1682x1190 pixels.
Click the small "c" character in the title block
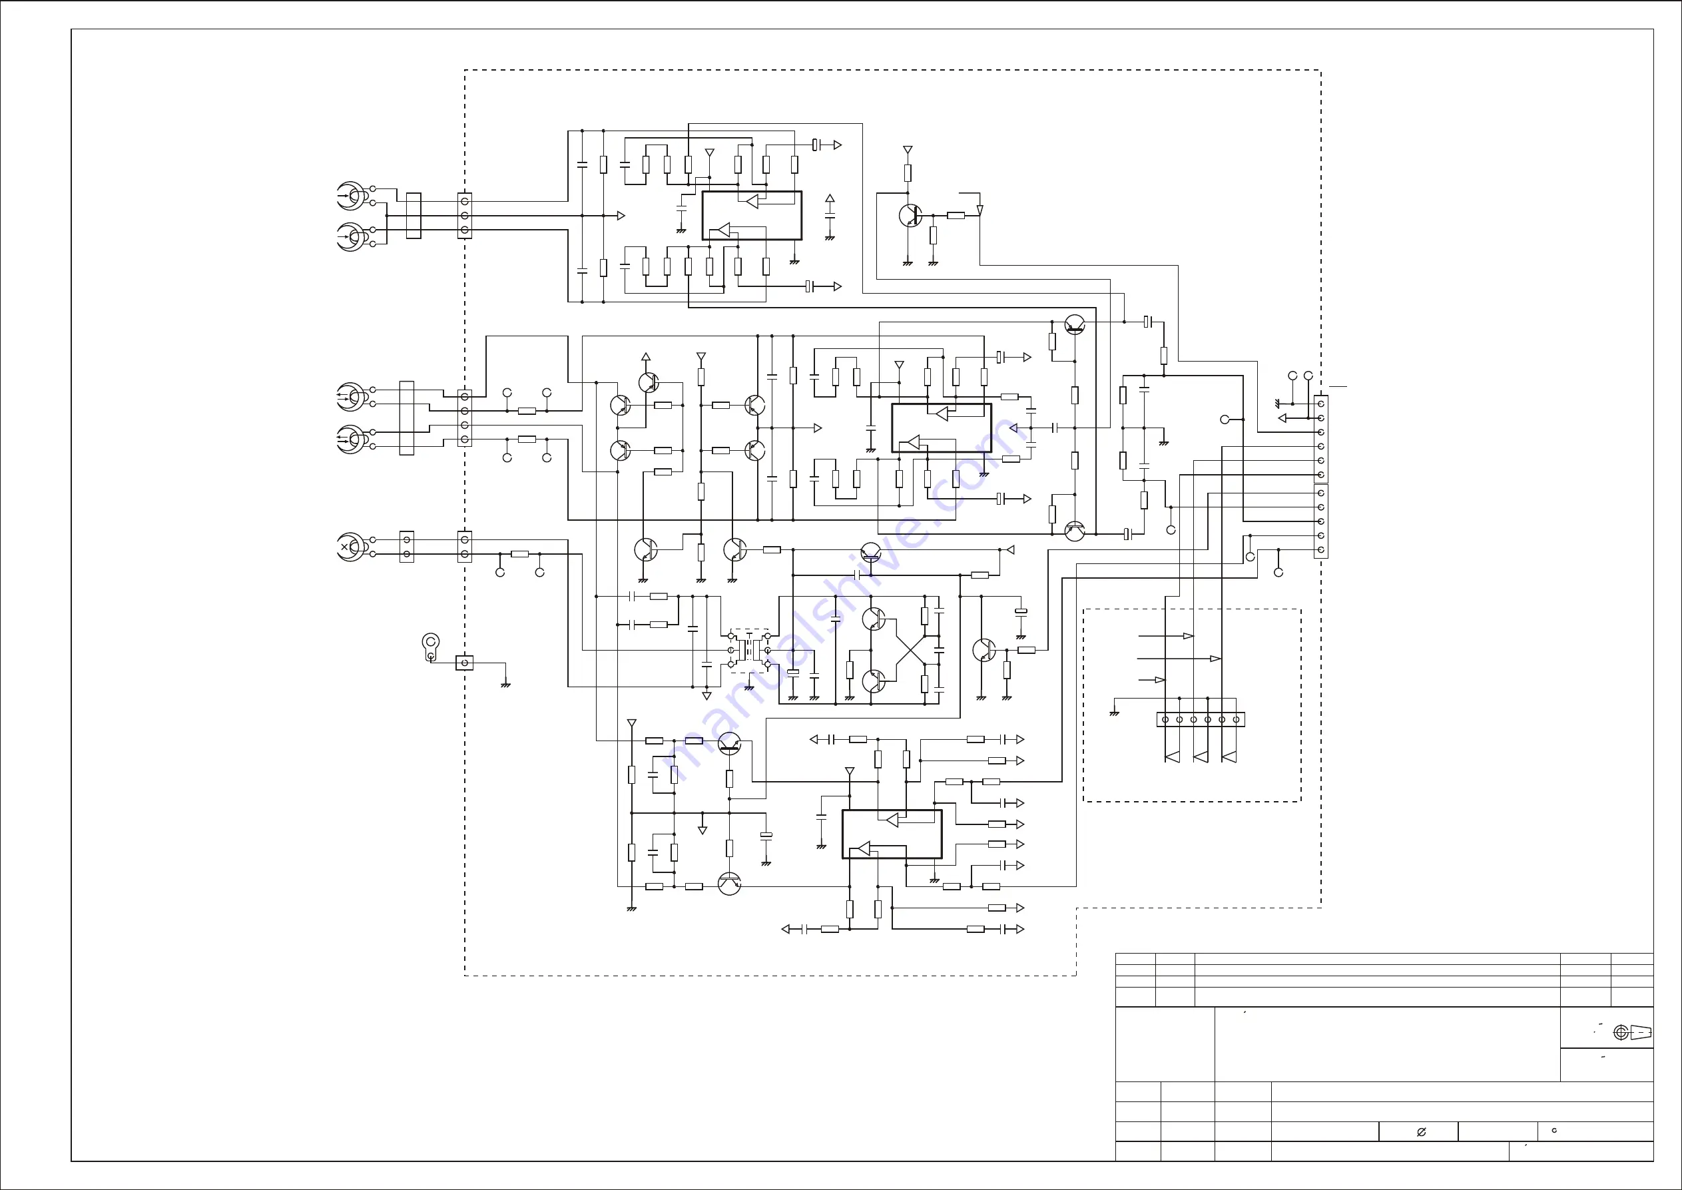pos(1553,1131)
